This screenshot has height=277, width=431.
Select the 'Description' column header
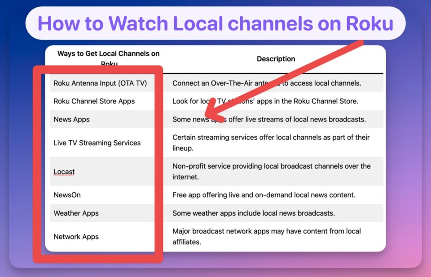[276, 59]
